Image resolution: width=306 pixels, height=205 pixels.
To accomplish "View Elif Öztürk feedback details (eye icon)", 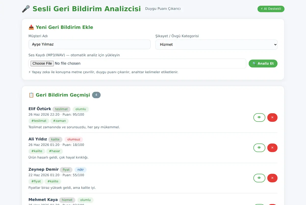I will [x=259, y=118].
